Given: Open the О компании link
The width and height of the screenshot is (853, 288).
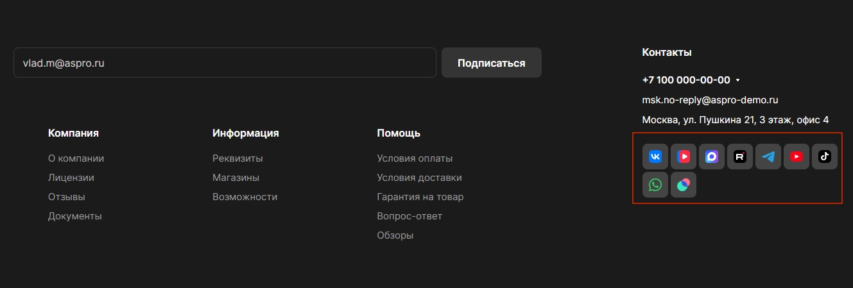Looking at the screenshot, I should click(76, 158).
